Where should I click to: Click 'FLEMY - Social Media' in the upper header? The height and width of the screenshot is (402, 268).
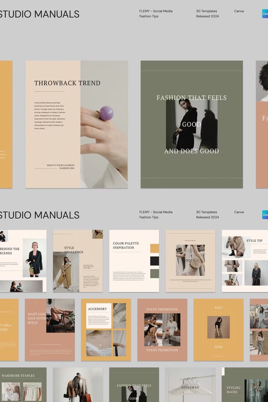point(156,11)
